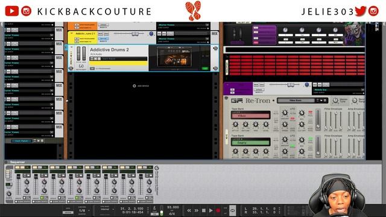Screen dimensions: 386x217
Task: Click the Rewind button in transport
Action: 189,210
